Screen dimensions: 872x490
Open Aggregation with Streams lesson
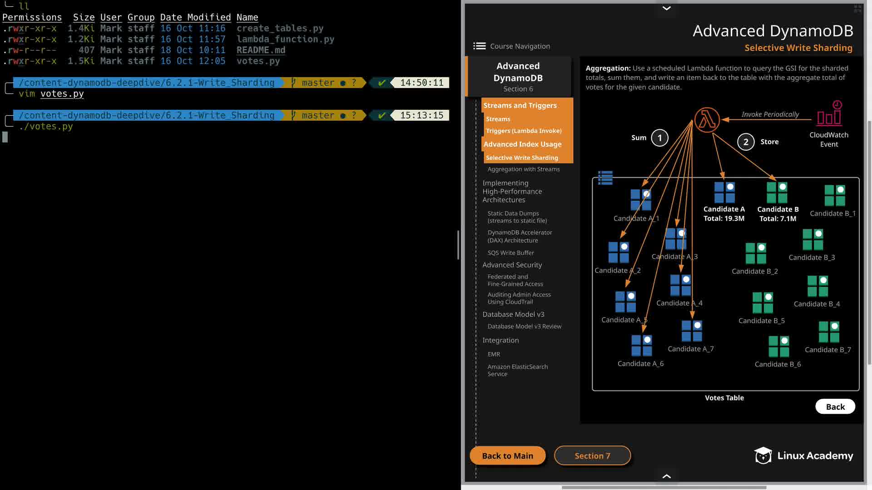pos(523,169)
